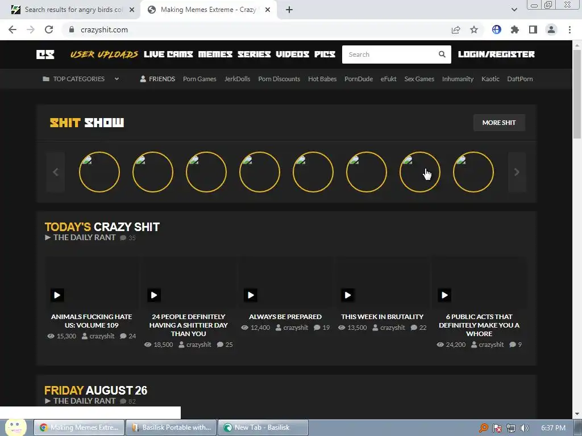
Task: Open the Videos section
Action: tap(292, 54)
